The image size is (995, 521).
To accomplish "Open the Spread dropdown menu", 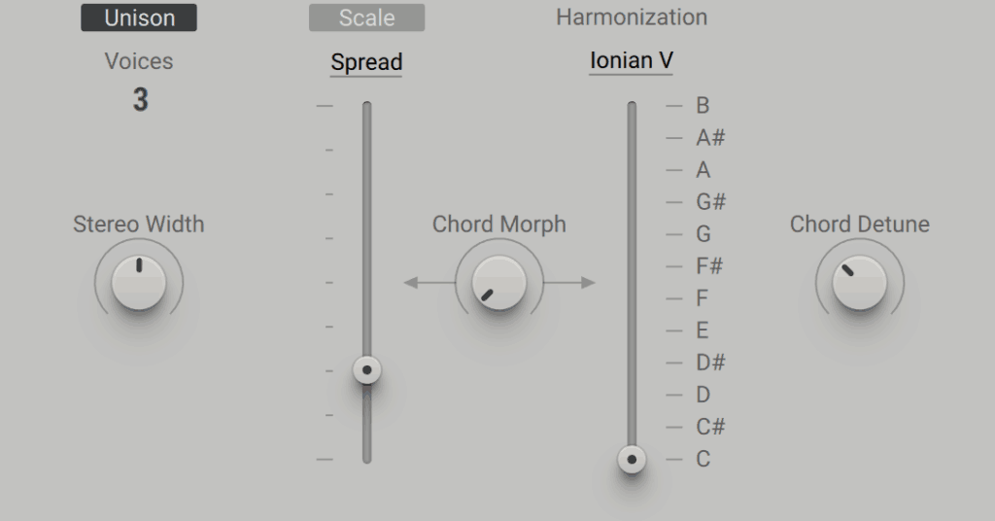I will pyautogui.click(x=366, y=62).
